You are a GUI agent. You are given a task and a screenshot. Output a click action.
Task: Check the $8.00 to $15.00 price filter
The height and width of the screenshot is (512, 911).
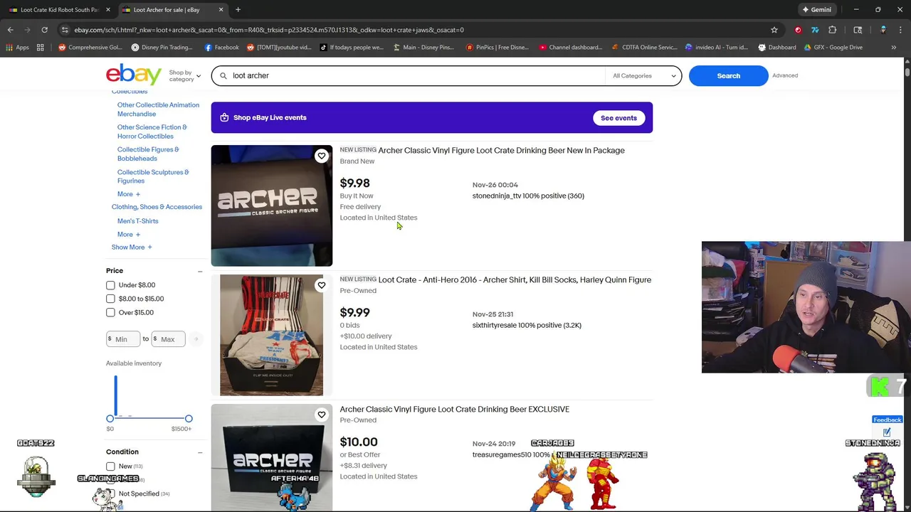point(110,299)
